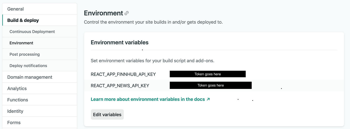Open the General settings section

pyautogui.click(x=40, y=9)
